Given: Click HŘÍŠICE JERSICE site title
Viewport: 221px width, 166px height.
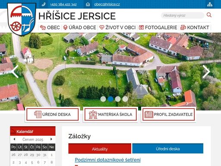Looking at the screenshot, I should [77, 16].
